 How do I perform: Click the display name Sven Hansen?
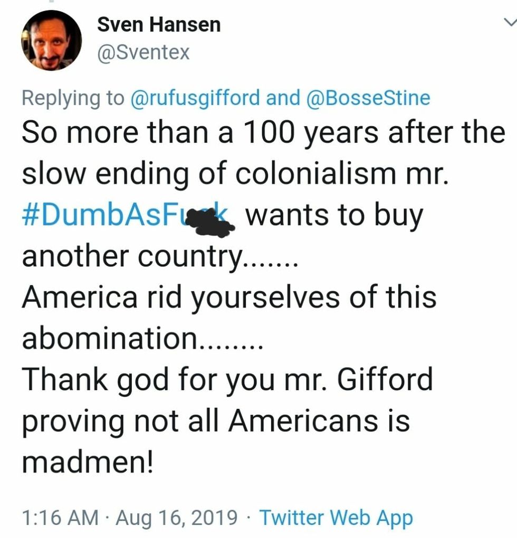pyautogui.click(x=159, y=24)
